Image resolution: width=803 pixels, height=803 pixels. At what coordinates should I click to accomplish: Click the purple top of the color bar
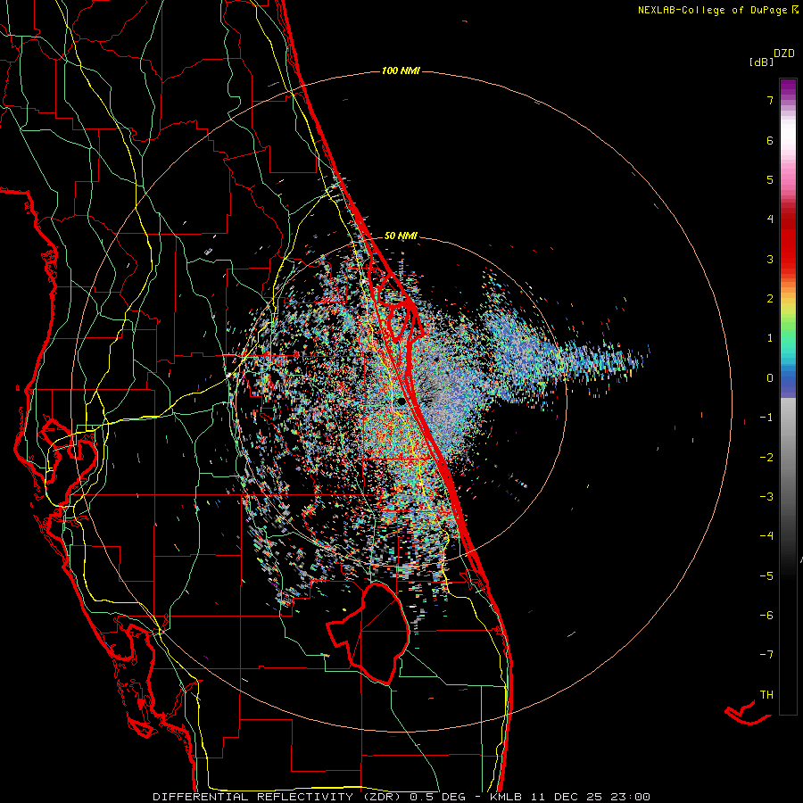click(x=788, y=87)
